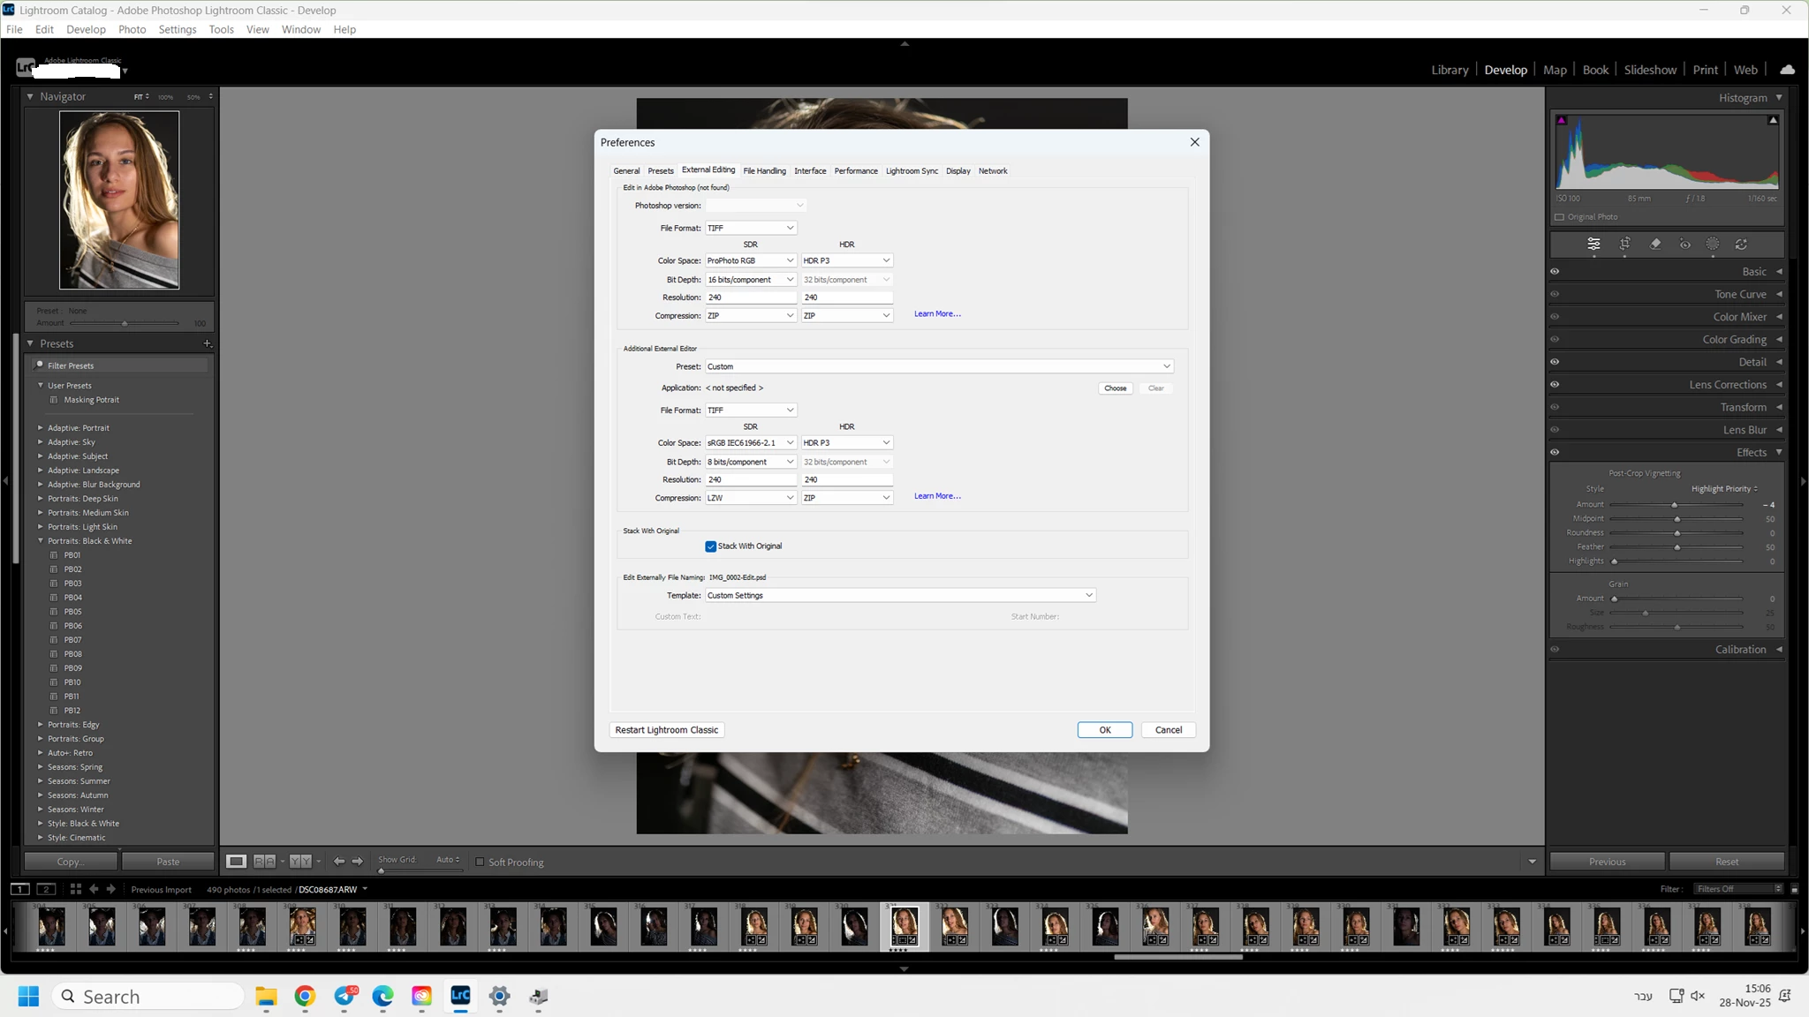Viewport: 1809px width, 1017px height.
Task: Open the Settings menu
Action: click(x=178, y=29)
